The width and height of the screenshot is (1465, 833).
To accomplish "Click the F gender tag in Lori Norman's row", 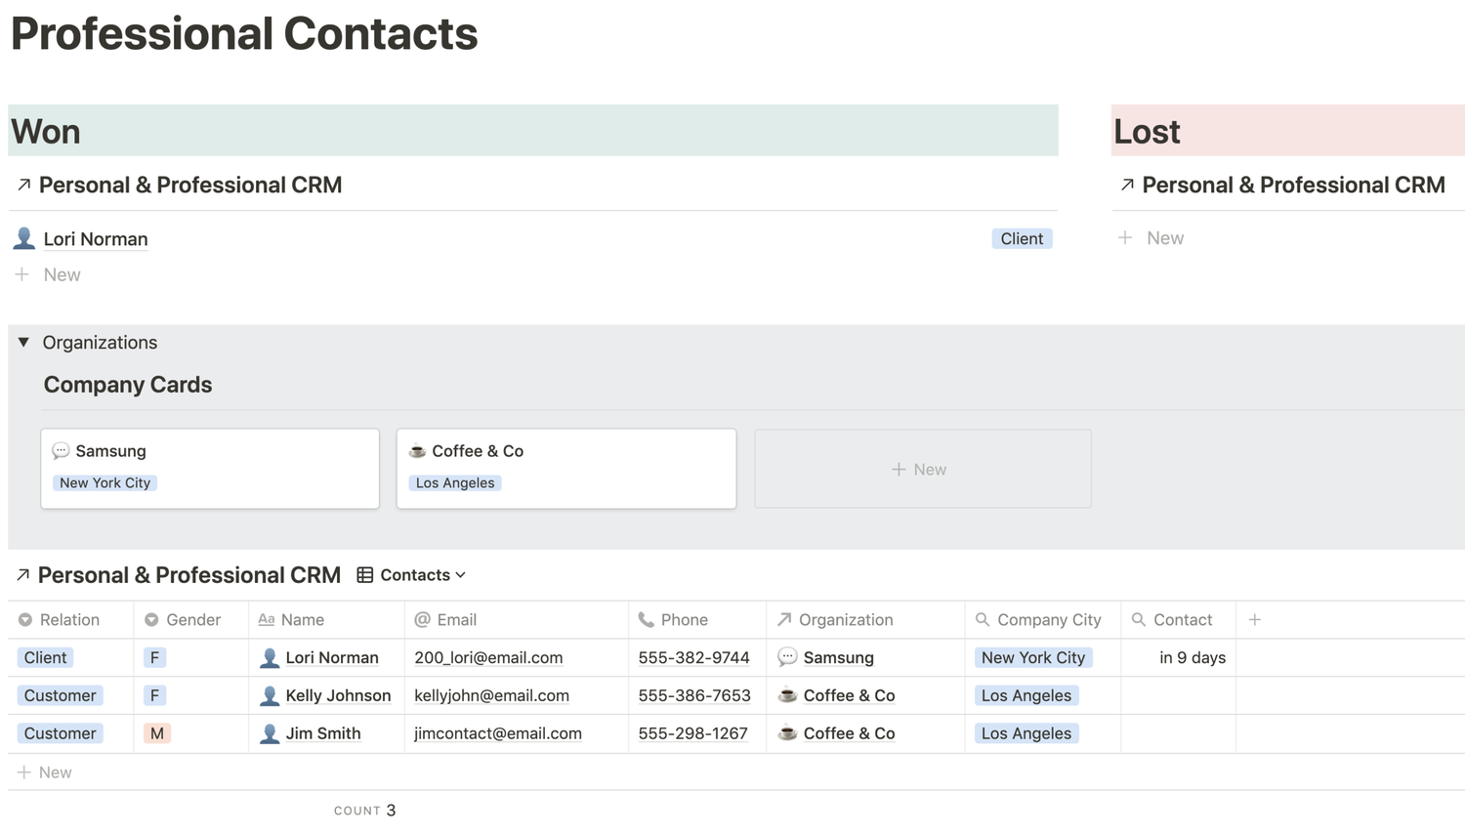I will pos(154,658).
